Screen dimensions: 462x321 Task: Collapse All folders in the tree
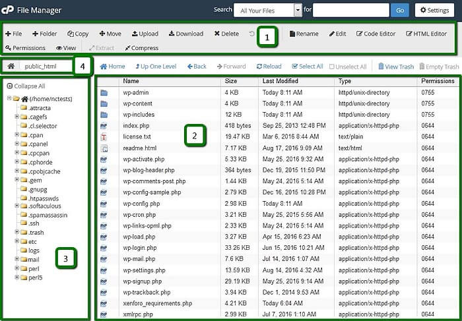[25, 86]
